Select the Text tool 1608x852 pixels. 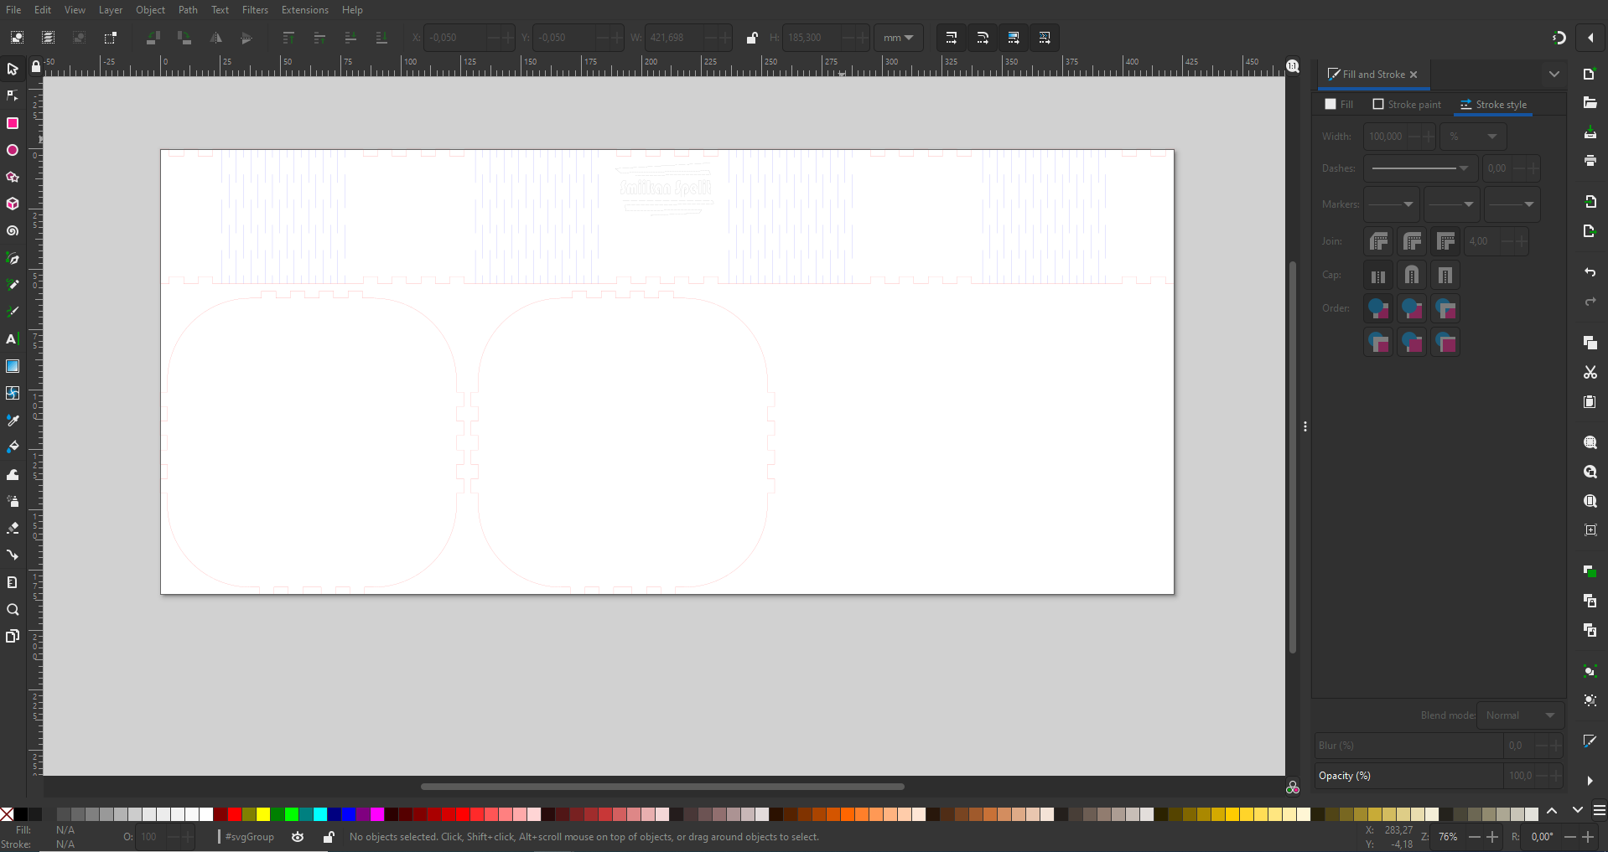click(x=13, y=338)
